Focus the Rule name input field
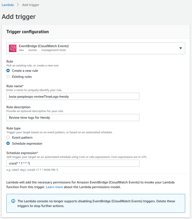Screen dimensions: 192x219 pyautogui.click(x=73, y=96)
